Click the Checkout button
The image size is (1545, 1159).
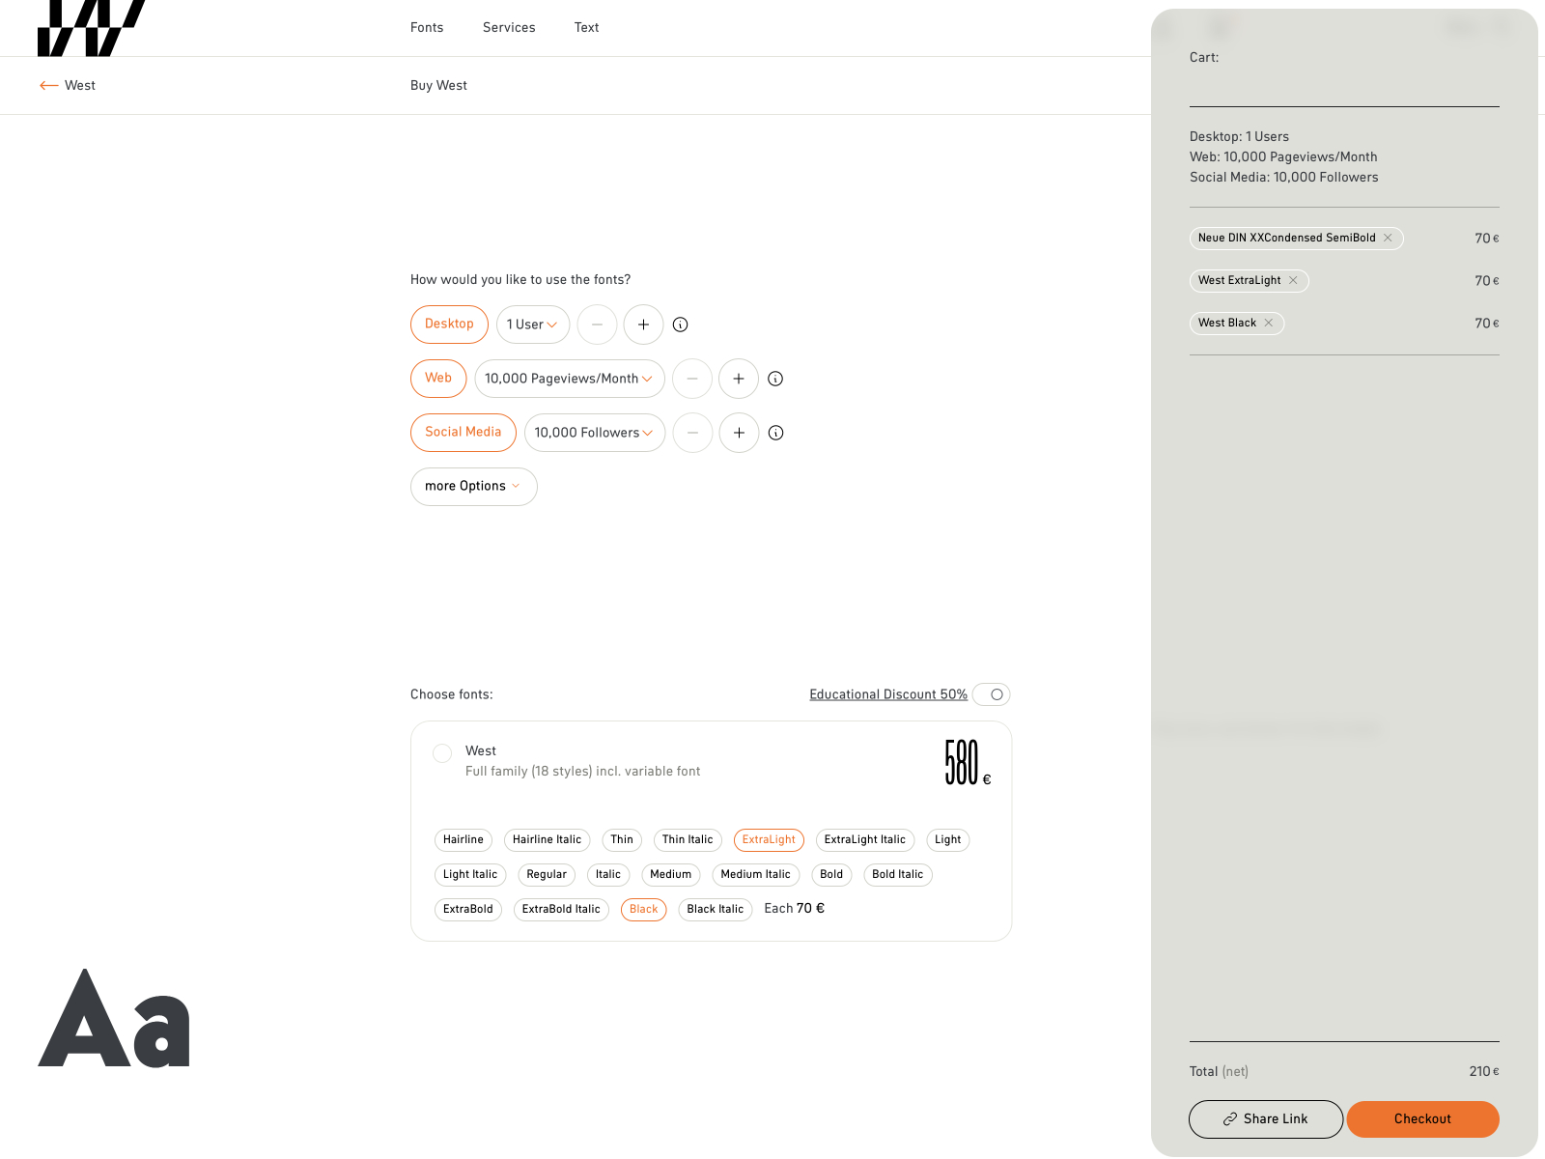pos(1423,1119)
